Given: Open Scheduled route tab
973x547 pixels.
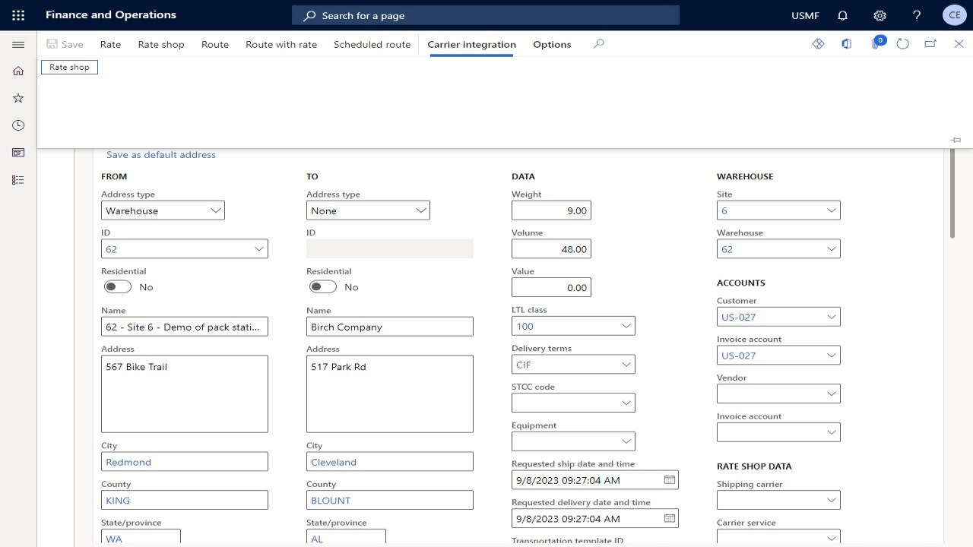Looking at the screenshot, I should click(x=372, y=44).
